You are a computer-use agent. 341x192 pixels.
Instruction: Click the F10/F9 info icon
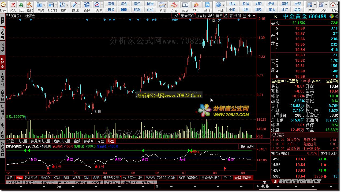coord(51,5)
